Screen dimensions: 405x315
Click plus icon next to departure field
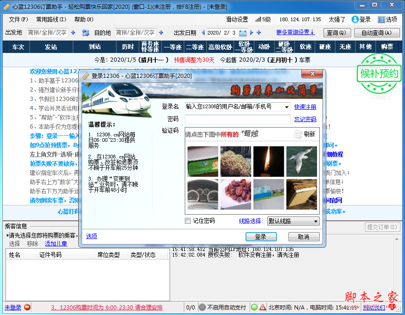(73, 33)
